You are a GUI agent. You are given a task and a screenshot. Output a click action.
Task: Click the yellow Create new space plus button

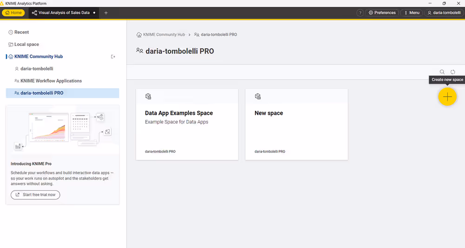point(447,97)
